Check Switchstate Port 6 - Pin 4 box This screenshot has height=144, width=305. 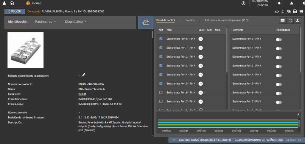pyautogui.click(x=161, y=93)
